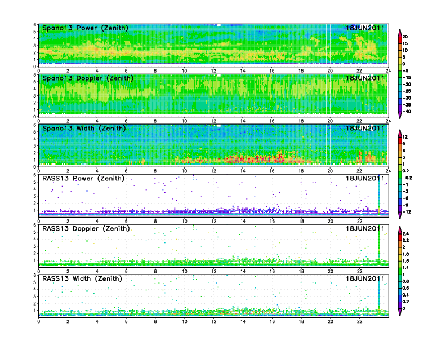Click the pink top arrow of the middle colorbar
Image resolution: width=446 pixels, height=345 pixels.
(x=400, y=133)
